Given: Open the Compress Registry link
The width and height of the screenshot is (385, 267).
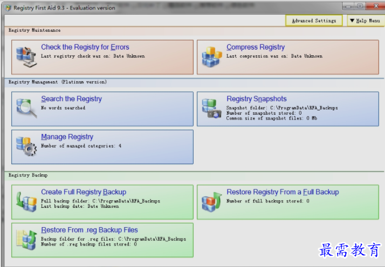Looking at the screenshot, I should click(x=256, y=47).
